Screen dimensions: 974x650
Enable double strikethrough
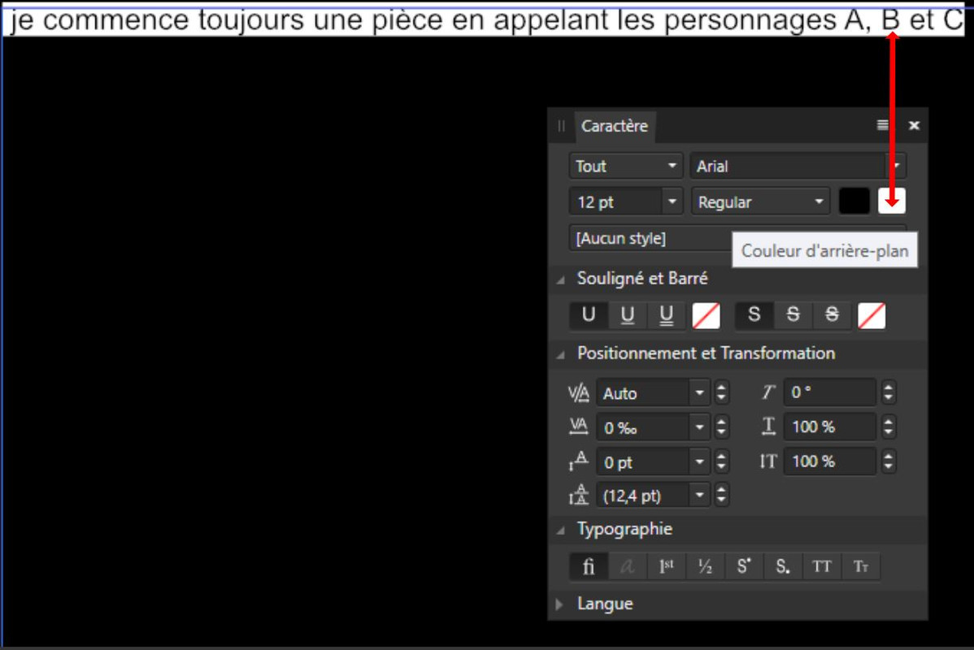pos(832,314)
